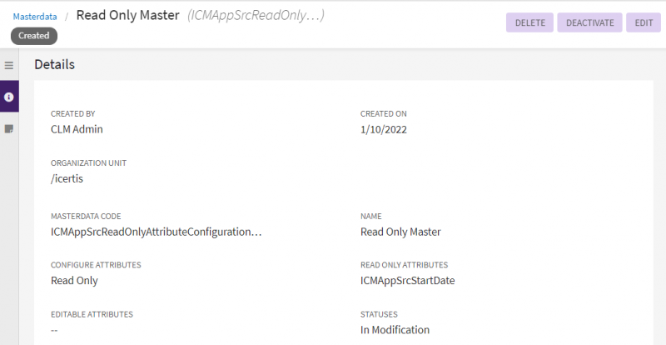Click the ICMAppSrcStartDate attribute value
Viewport: 666px width, 345px height.
click(407, 281)
